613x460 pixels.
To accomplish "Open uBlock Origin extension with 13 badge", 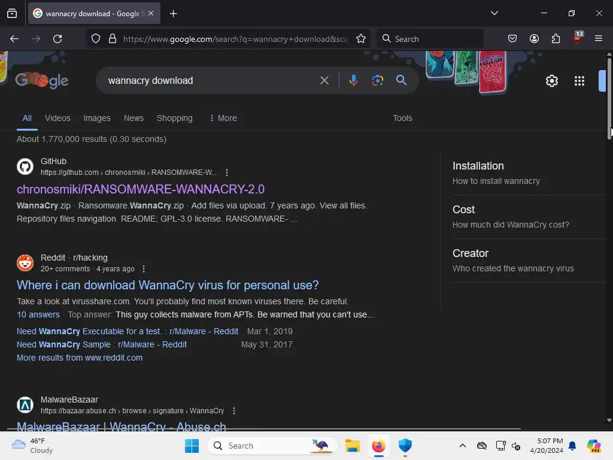I will coord(578,38).
